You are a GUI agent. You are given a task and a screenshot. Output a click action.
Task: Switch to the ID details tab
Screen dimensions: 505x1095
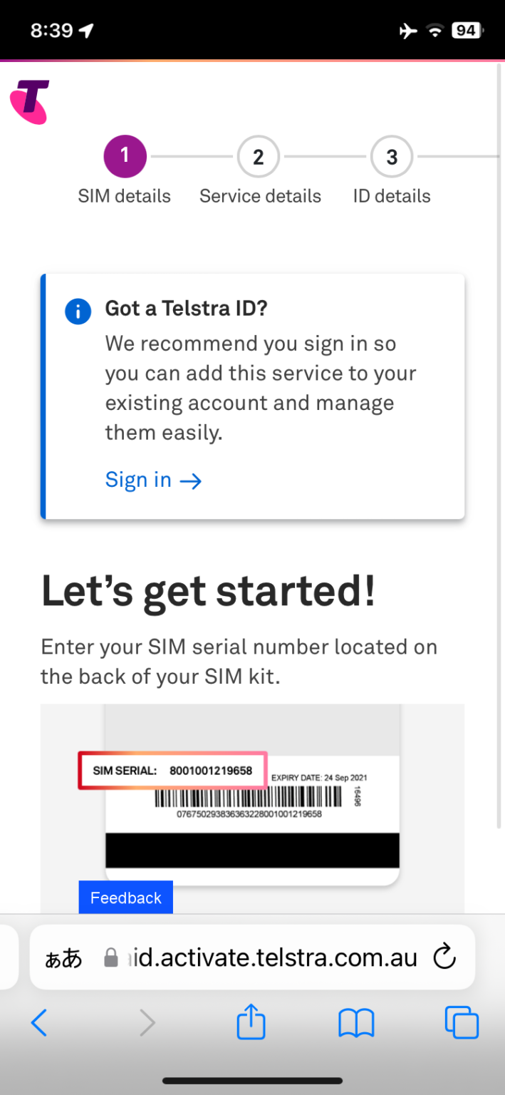pyautogui.click(x=391, y=195)
